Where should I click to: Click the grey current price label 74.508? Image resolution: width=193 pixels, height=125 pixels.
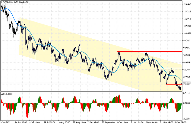tap(187, 83)
